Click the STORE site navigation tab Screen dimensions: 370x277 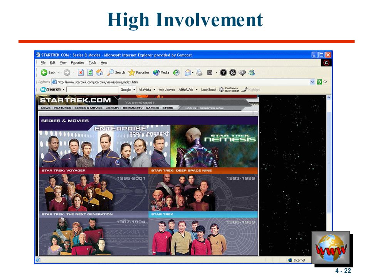click(x=168, y=108)
